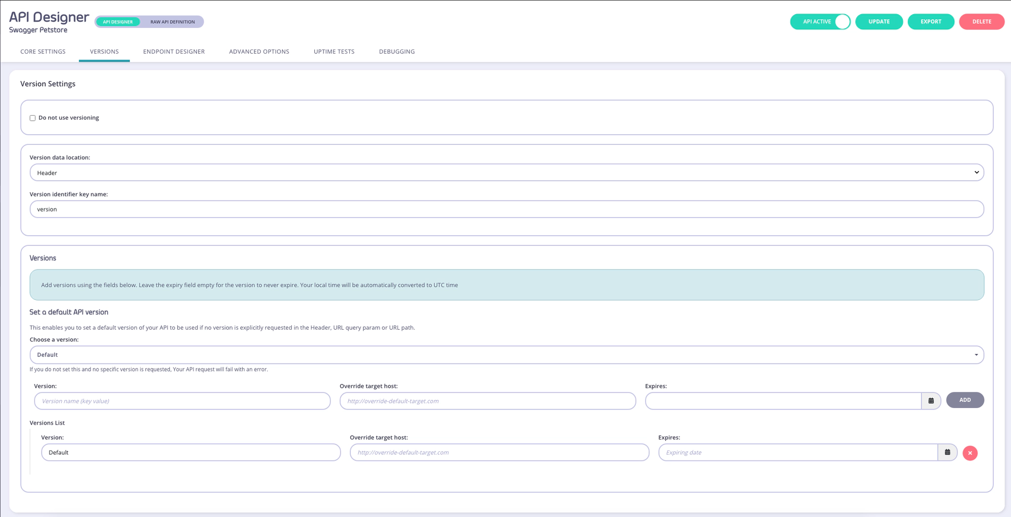
Task: Click the Version name input field
Action: 182,401
